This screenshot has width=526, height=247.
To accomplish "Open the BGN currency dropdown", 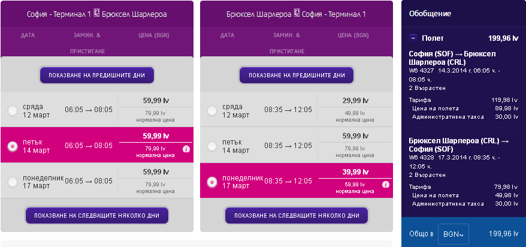I will [x=453, y=233].
